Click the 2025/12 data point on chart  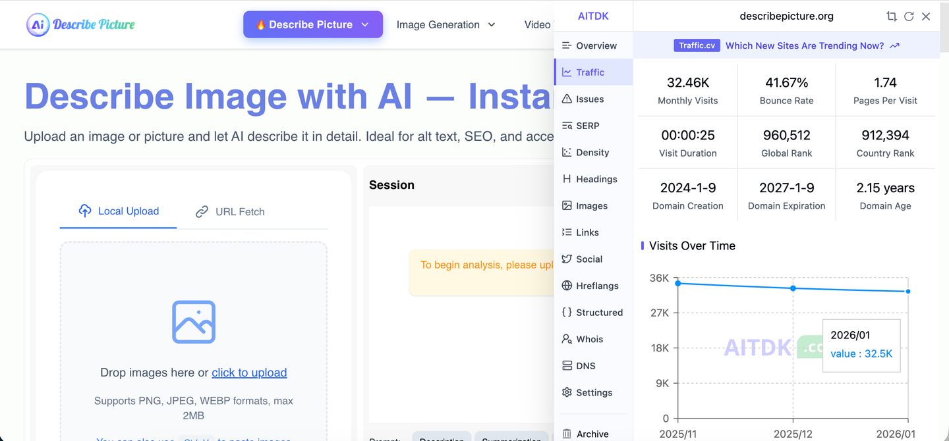pyautogui.click(x=793, y=288)
